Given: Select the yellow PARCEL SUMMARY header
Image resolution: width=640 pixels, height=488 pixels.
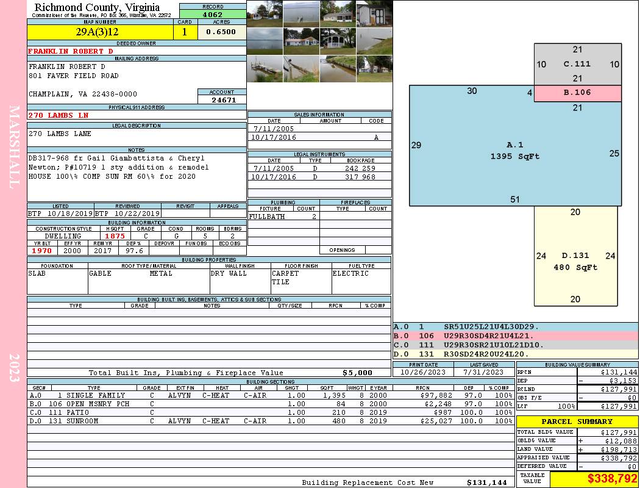Looking at the screenshot, I should 577,422.
